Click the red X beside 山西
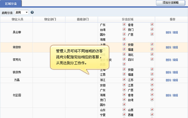 coord(152,110)
